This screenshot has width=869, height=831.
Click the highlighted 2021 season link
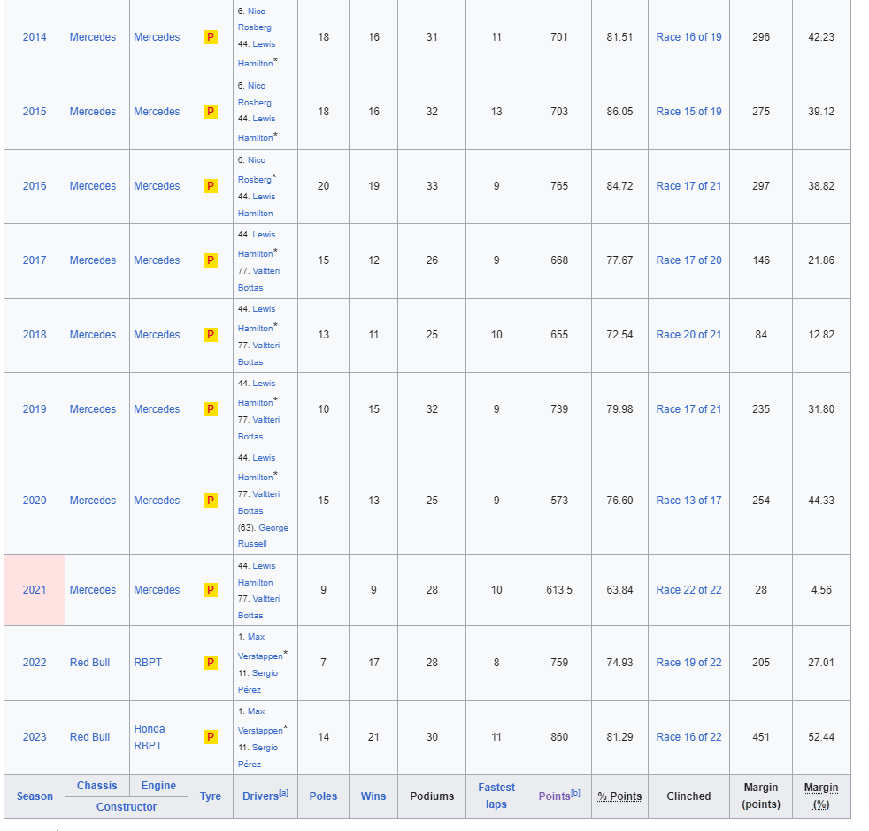coord(35,590)
